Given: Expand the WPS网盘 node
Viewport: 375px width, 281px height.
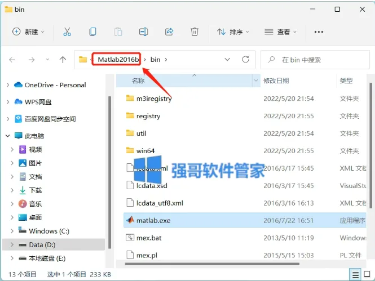Looking at the screenshot, I should 8,102.
